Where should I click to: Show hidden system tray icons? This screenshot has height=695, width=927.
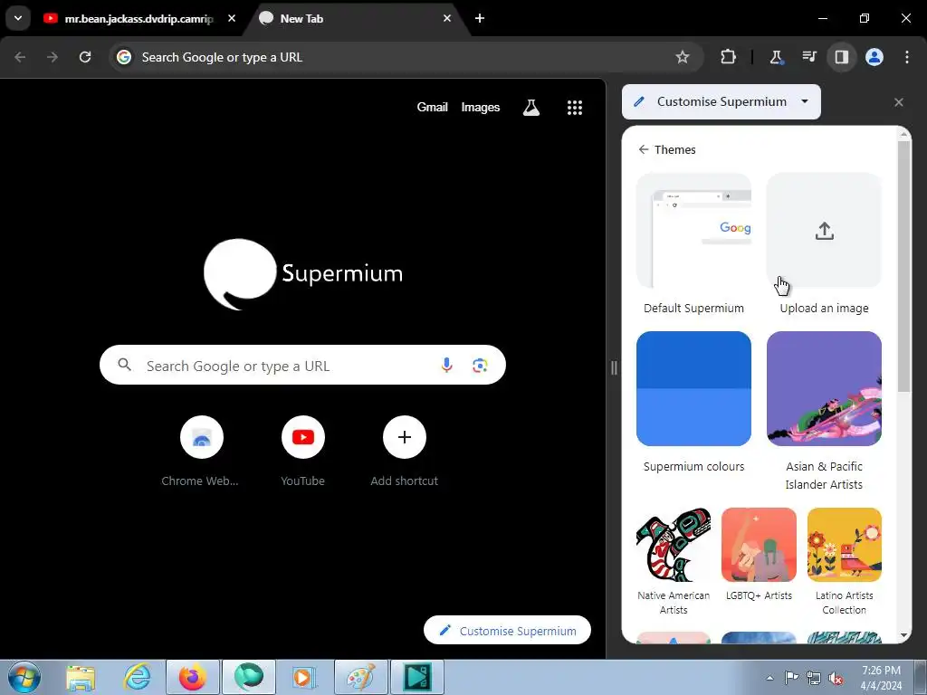[x=769, y=678]
